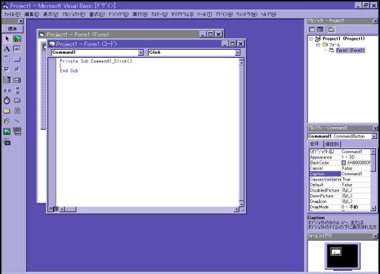The height and width of the screenshot is (274, 380).
Task: Select the Shape control tool
Action: click(x=7, y=121)
